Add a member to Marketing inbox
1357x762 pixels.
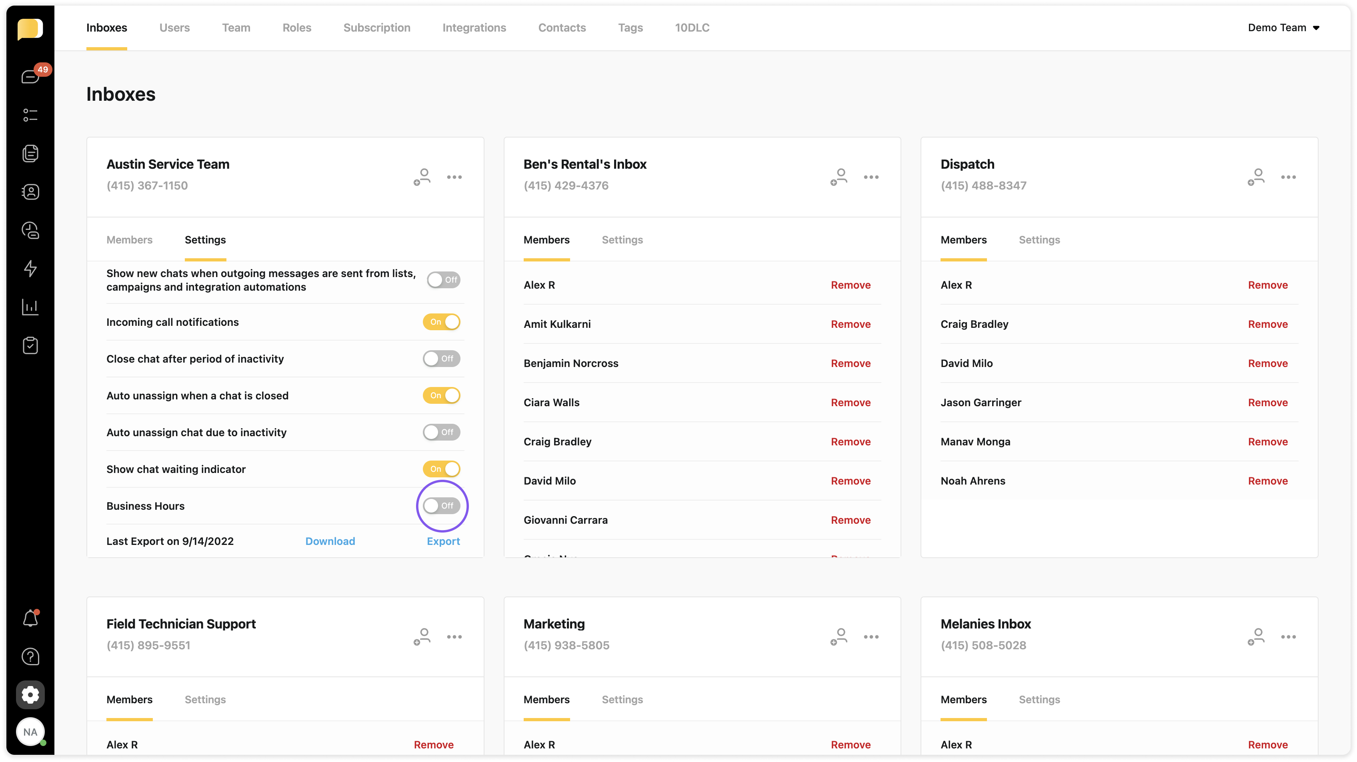[839, 637]
